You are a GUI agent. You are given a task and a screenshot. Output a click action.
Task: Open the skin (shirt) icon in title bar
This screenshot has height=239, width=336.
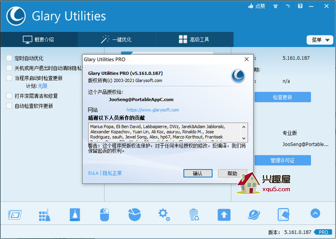coord(276,6)
